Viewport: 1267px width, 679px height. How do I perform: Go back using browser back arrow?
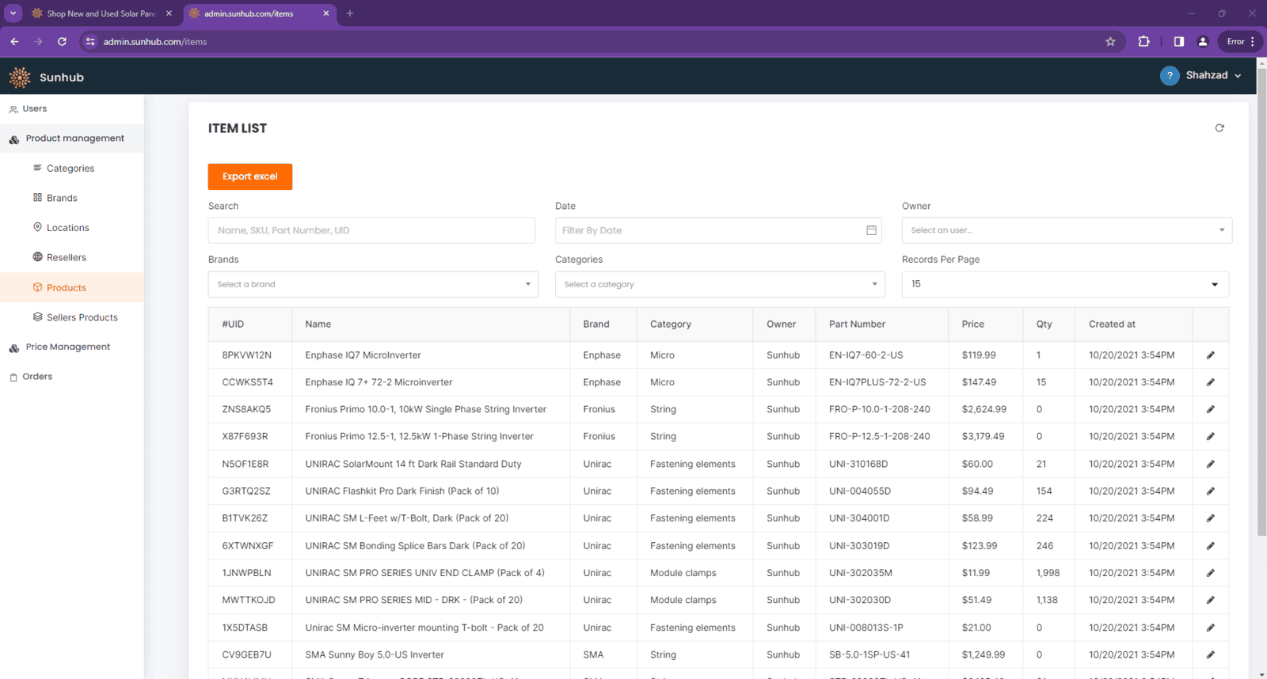(14, 42)
